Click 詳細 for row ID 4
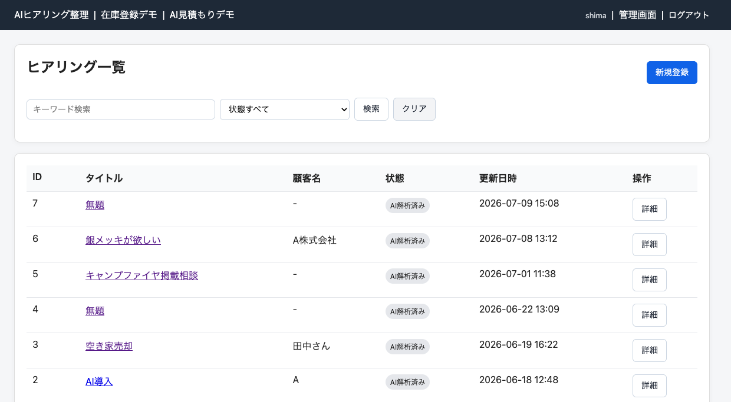 650,315
